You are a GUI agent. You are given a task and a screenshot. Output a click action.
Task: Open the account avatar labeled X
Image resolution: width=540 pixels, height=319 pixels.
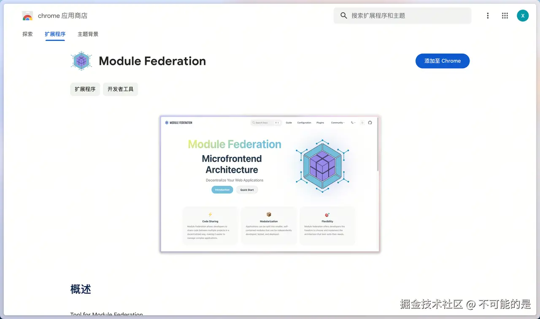tap(523, 16)
